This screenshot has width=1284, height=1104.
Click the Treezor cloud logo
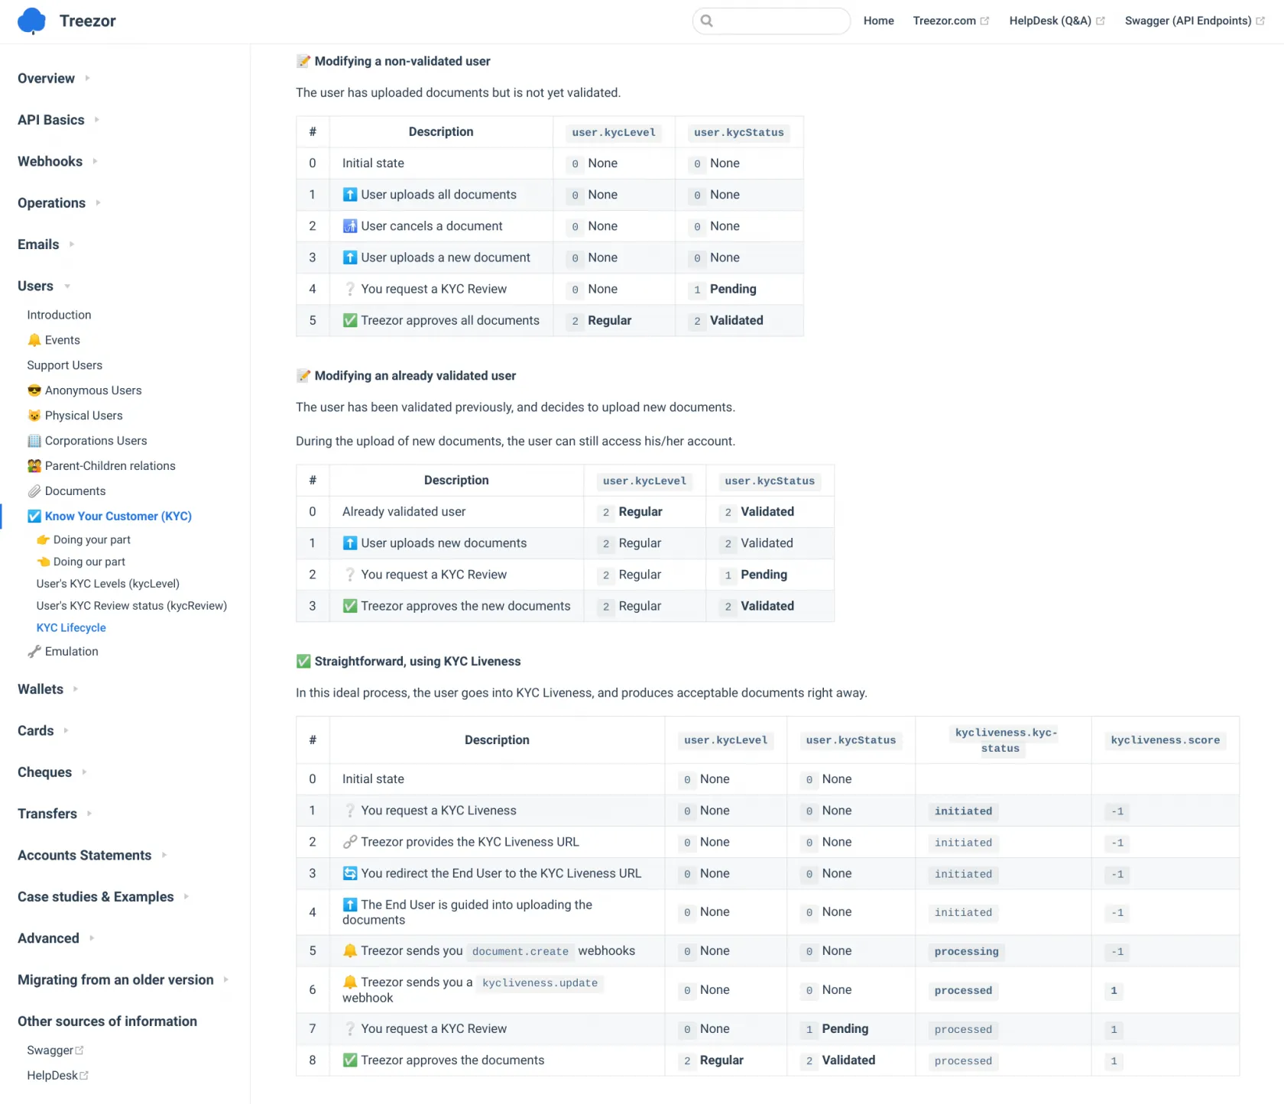tap(31, 21)
